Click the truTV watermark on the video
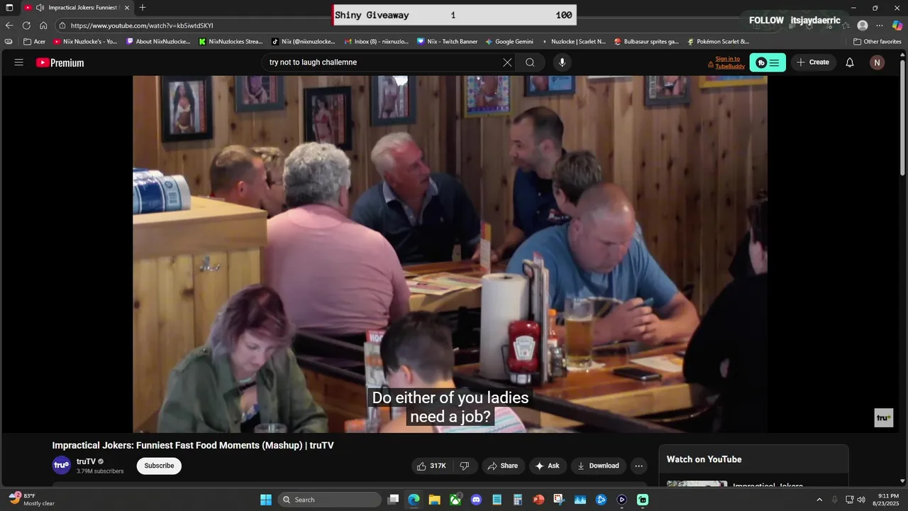 pyautogui.click(x=883, y=418)
